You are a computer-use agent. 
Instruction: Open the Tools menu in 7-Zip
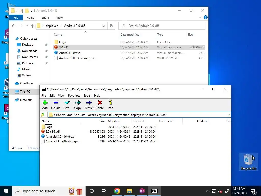87,96
